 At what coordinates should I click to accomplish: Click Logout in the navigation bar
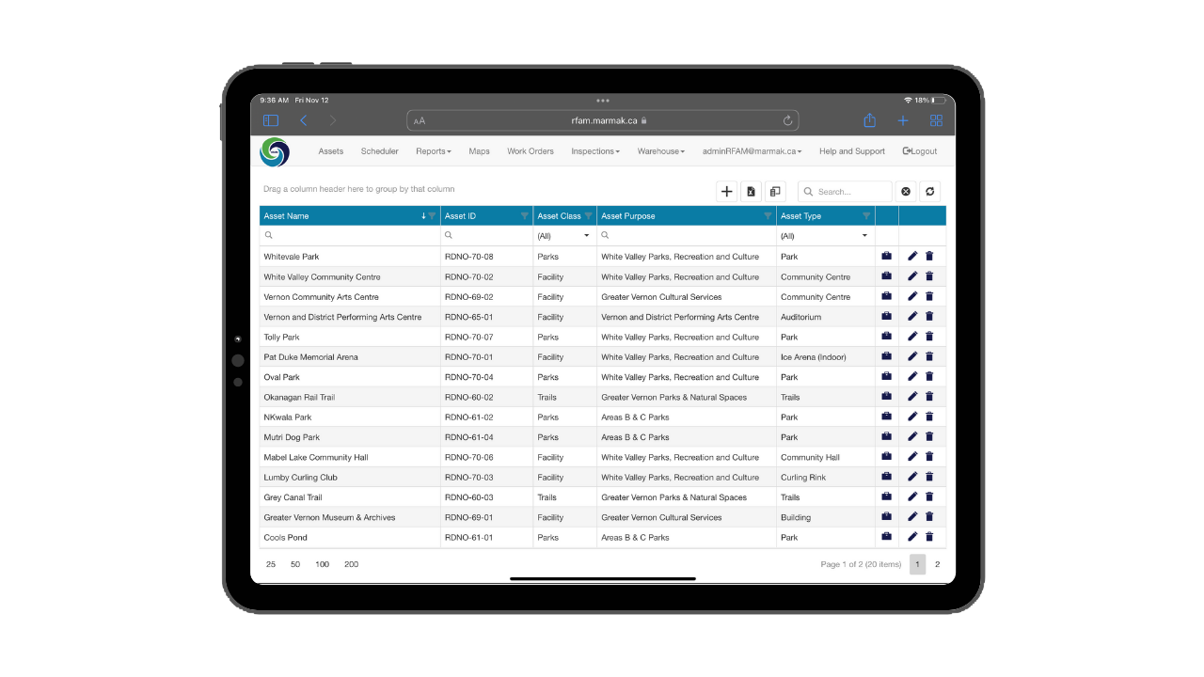tap(919, 150)
